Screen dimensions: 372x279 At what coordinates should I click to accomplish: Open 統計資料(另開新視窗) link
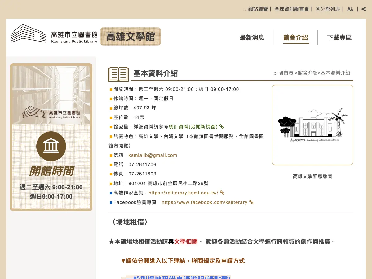click(x=193, y=126)
